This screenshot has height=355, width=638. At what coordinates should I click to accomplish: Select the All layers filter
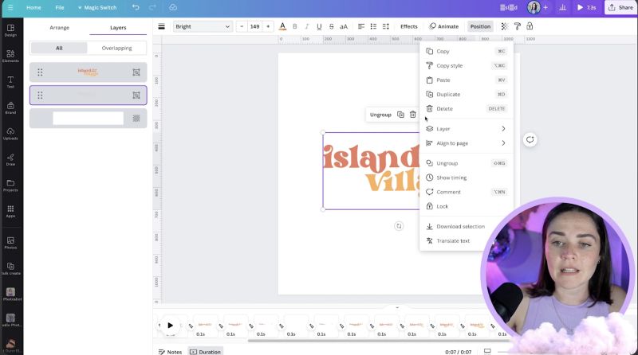[x=59, y=48]
